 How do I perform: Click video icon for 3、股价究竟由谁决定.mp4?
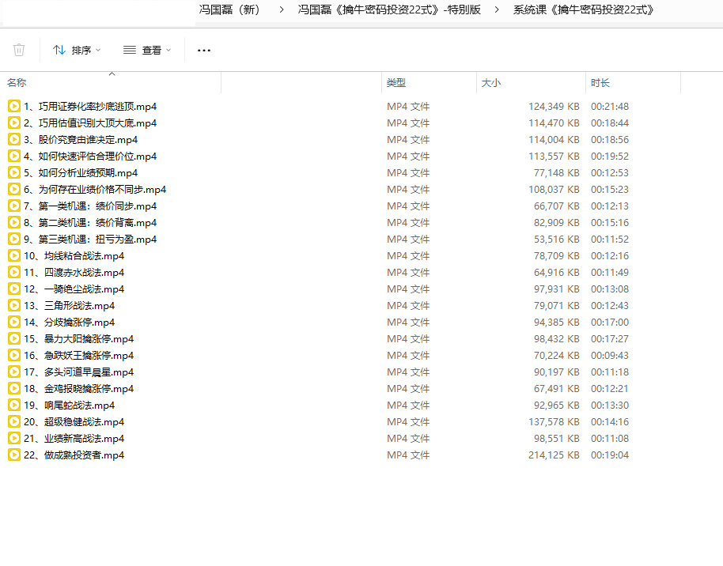point(14,140)
